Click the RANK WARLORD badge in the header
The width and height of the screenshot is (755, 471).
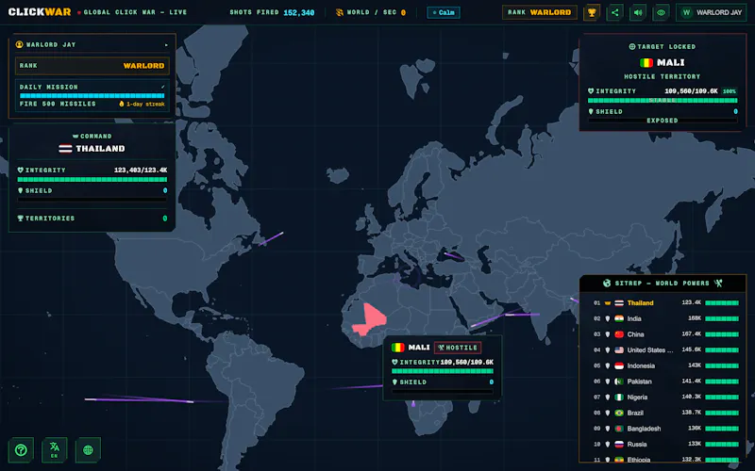(x=539, y=12)
